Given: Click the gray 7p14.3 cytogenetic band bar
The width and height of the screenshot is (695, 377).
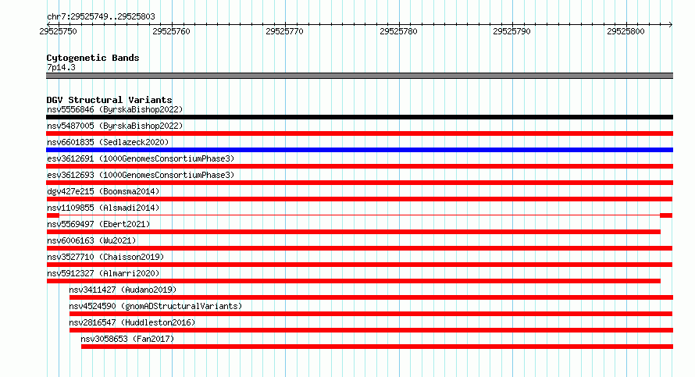Looking at the screenshot, I should [359, 76].
